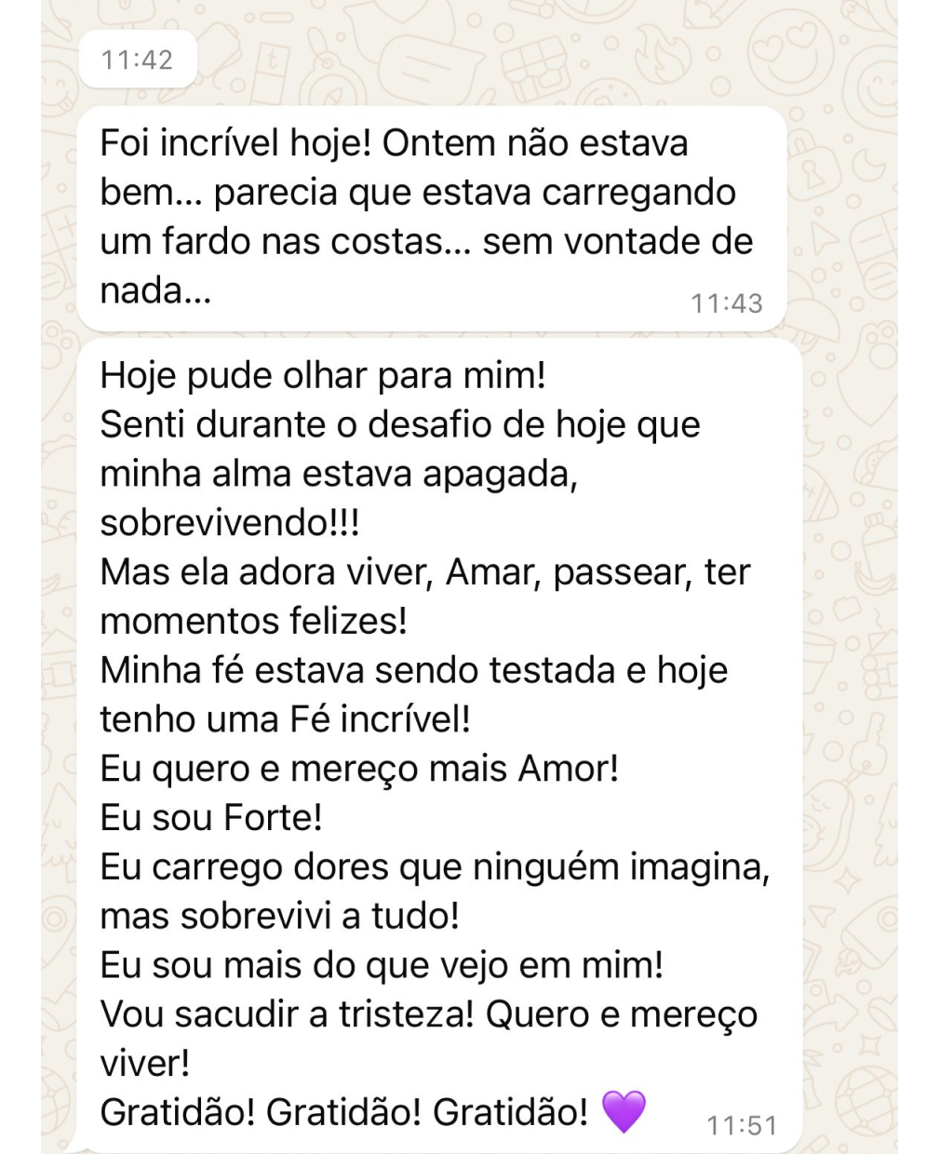
Task: Click the text "Eu sou Forte!"
Action: coord(211,818)
